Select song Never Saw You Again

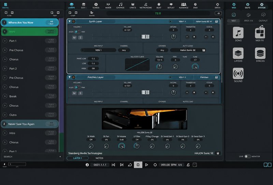tap(30, 124)
